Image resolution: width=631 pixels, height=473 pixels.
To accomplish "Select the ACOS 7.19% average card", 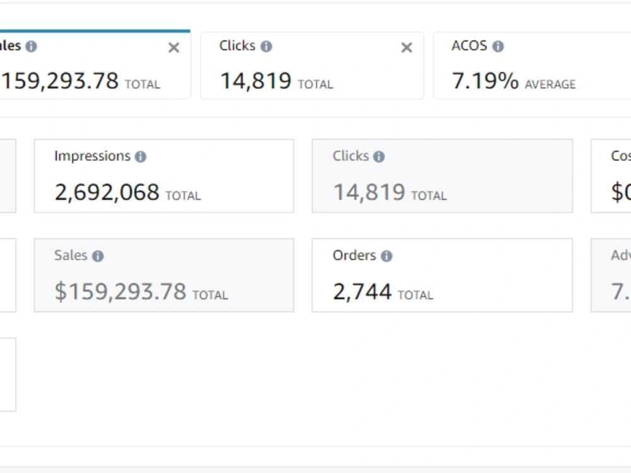I will [532, 66].
